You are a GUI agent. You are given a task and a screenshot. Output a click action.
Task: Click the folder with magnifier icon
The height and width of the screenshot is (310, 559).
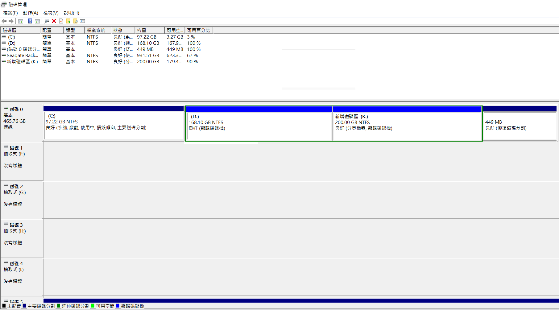(x=75, y=21)
